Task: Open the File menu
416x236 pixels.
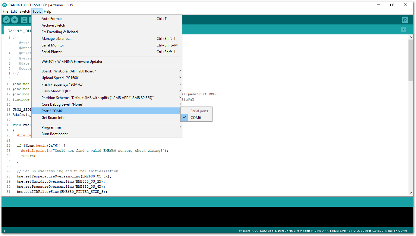Action: click(x=5, y=11)
